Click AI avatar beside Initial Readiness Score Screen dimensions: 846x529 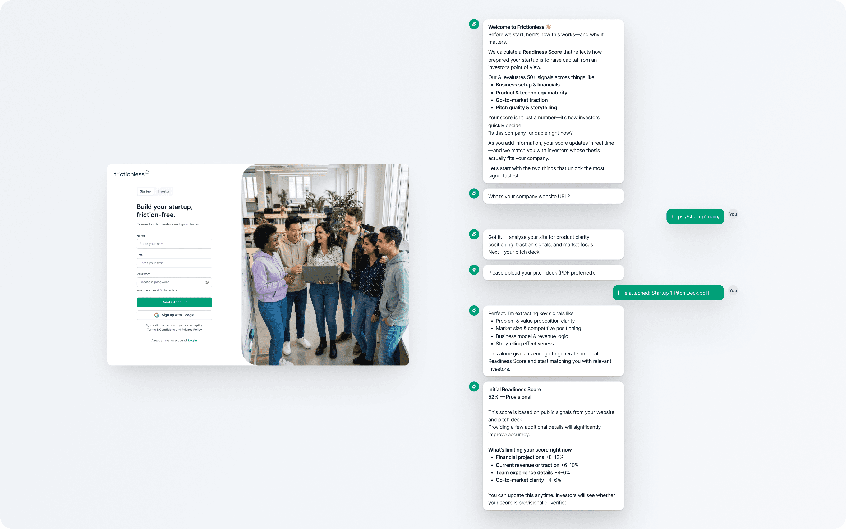[x=474, y=387]
